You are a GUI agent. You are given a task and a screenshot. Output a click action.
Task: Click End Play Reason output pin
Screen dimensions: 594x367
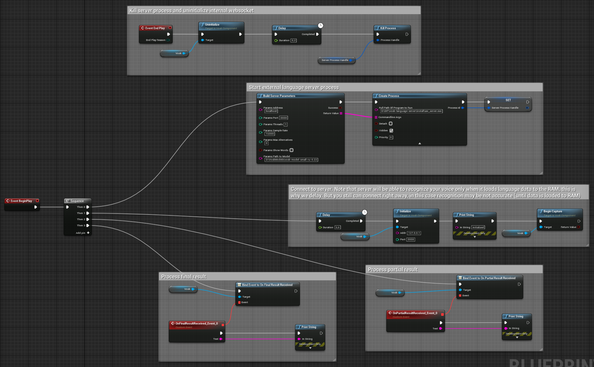pos(168,40)
